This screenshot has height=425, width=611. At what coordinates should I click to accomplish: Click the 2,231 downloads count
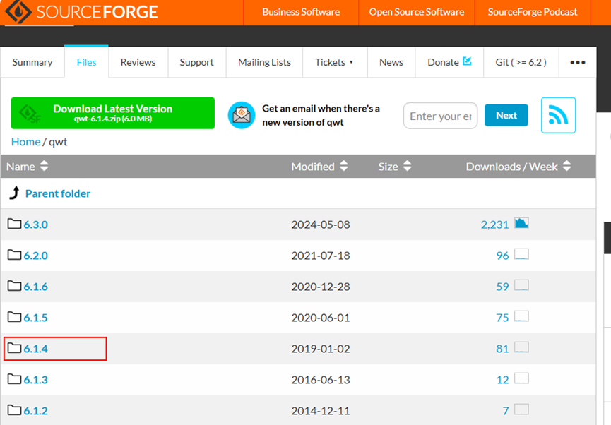(x=494, y=225)
